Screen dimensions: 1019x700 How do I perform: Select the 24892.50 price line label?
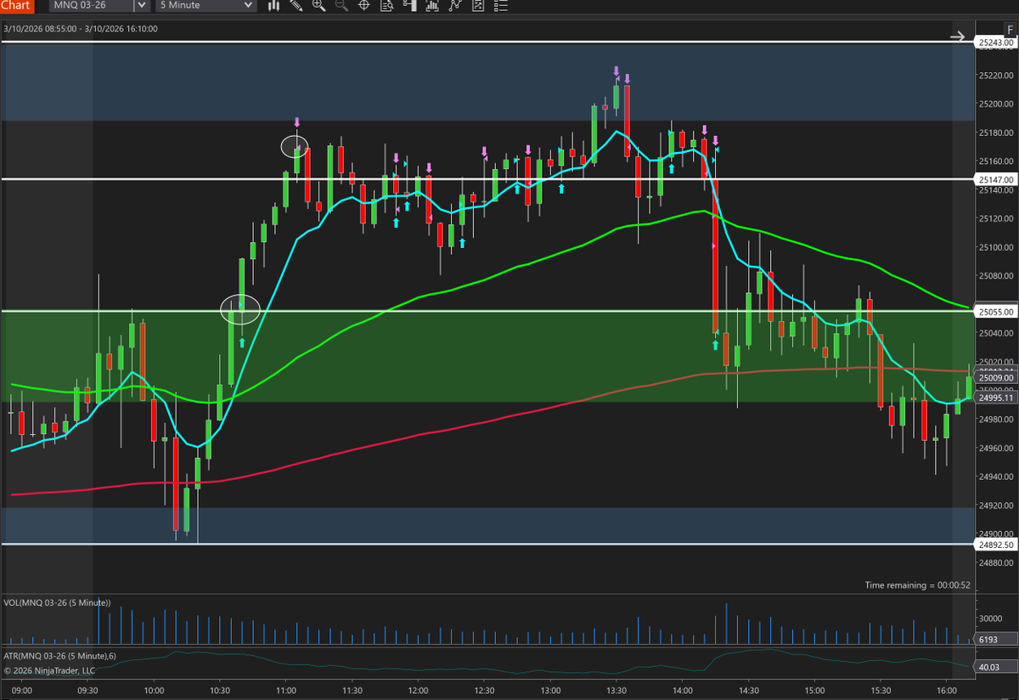pos(996,545)
